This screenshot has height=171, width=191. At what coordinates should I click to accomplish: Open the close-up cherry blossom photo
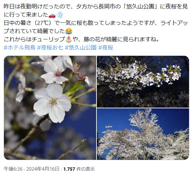pyautogui.click(x=50, y=108)
